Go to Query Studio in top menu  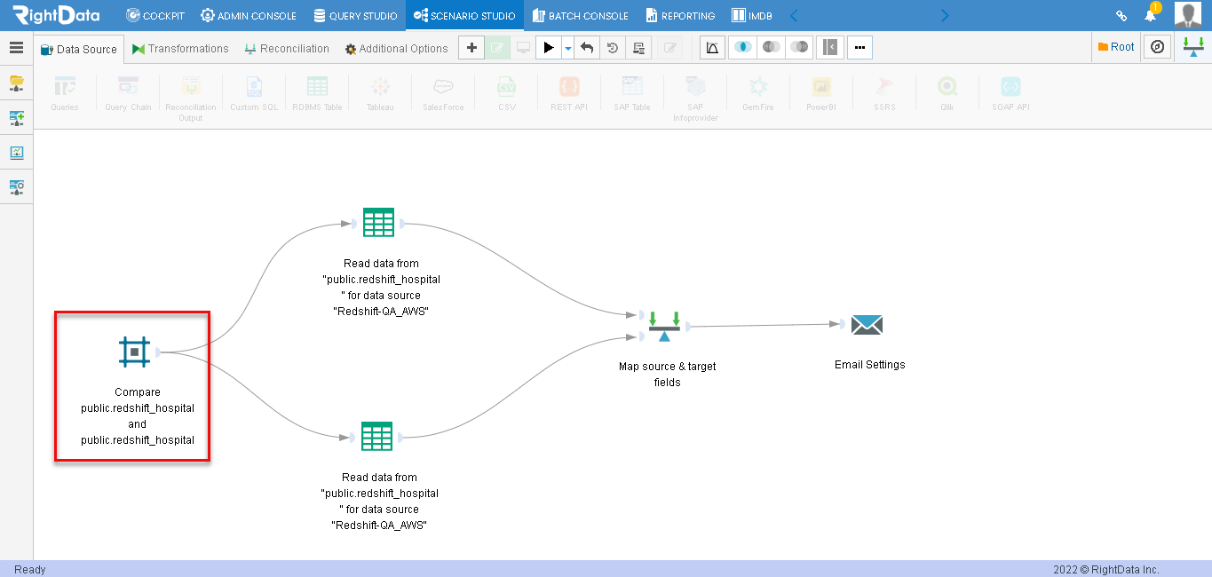click(x=356, y=15)
